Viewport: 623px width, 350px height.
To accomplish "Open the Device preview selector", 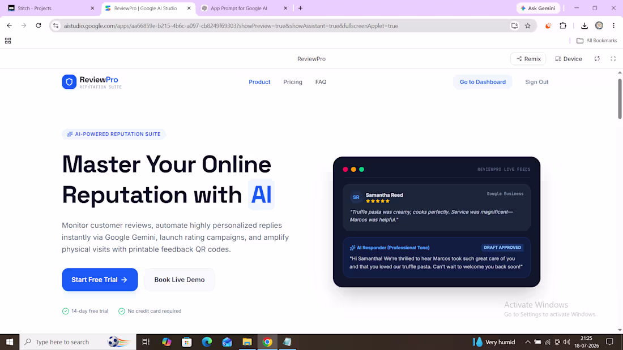I will pyautogui.click(x=569, y=59).
